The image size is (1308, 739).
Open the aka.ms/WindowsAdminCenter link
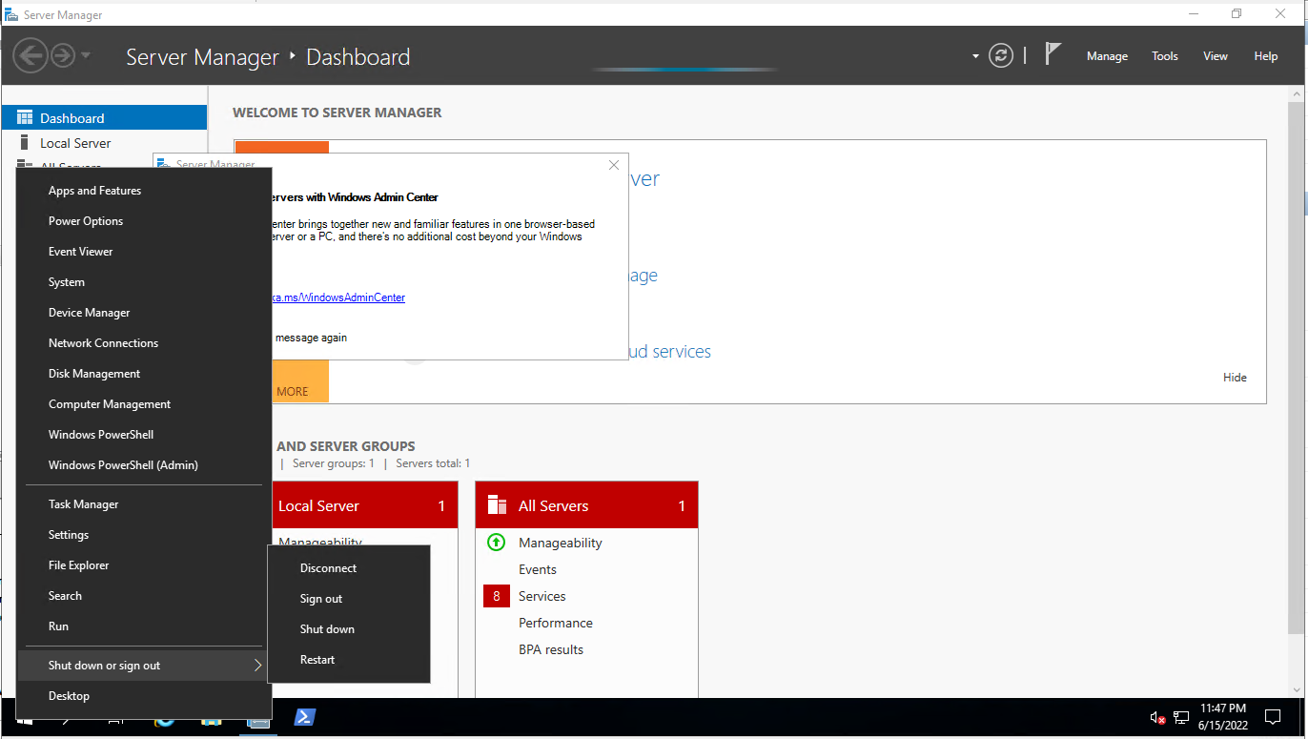(x=338, y=298)
